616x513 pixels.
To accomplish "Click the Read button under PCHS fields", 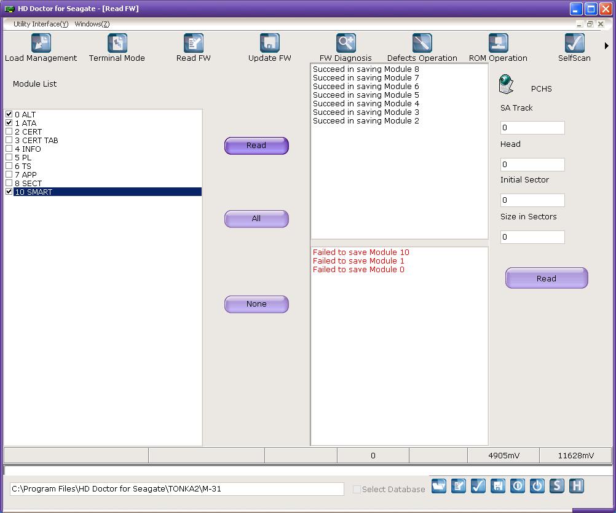I will pos(547,278).
